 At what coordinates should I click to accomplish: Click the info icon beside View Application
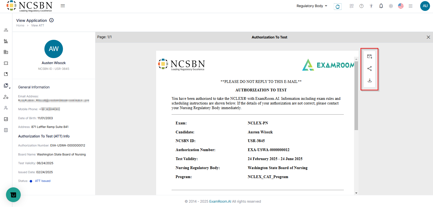pyautogui.click(x=52, y=20)
